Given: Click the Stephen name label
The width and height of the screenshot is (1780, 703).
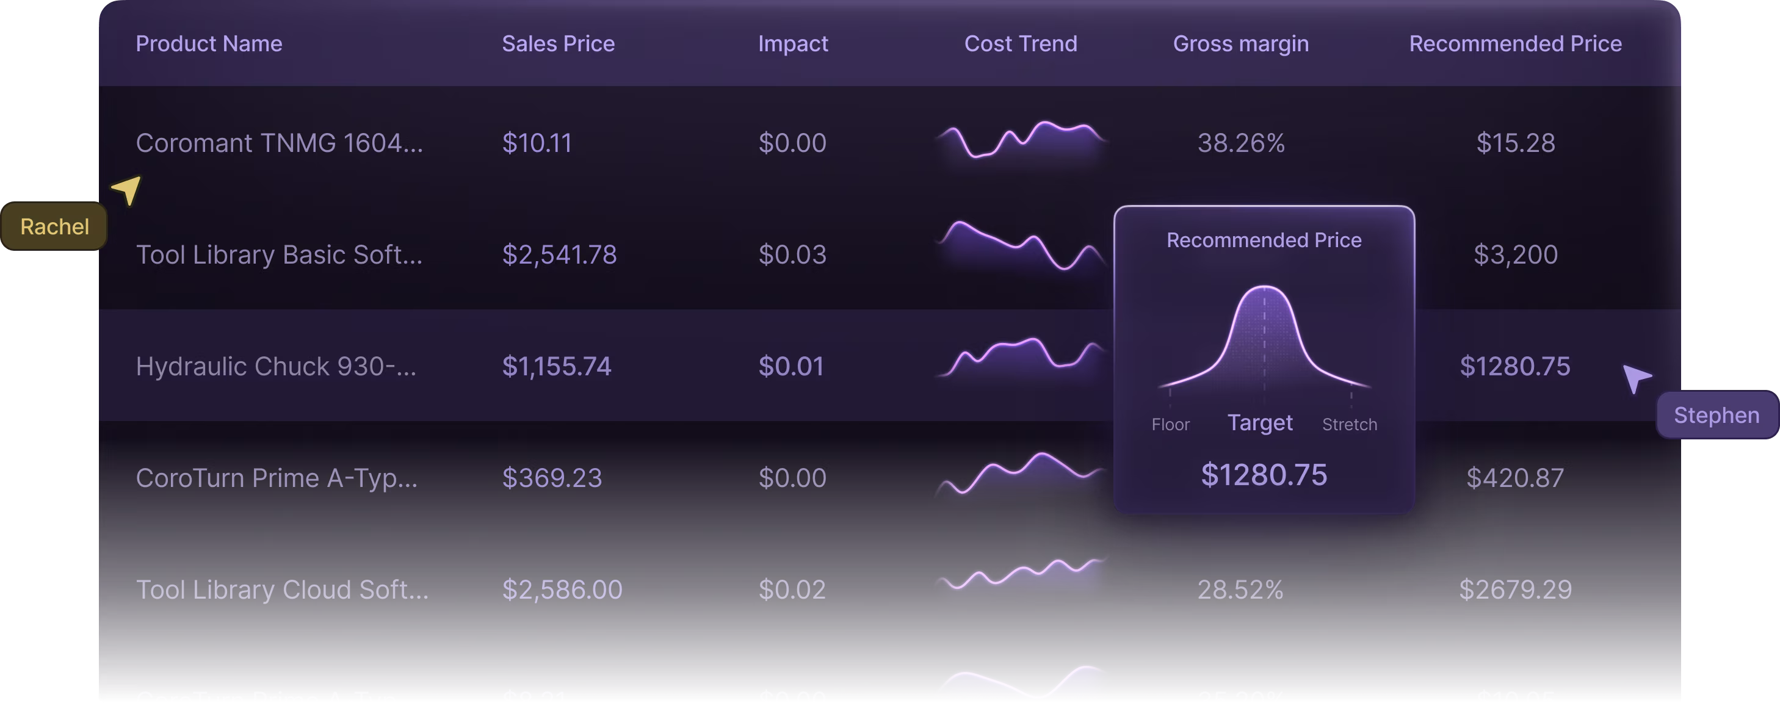Looking at the screenshot, I should point(1716,415).
